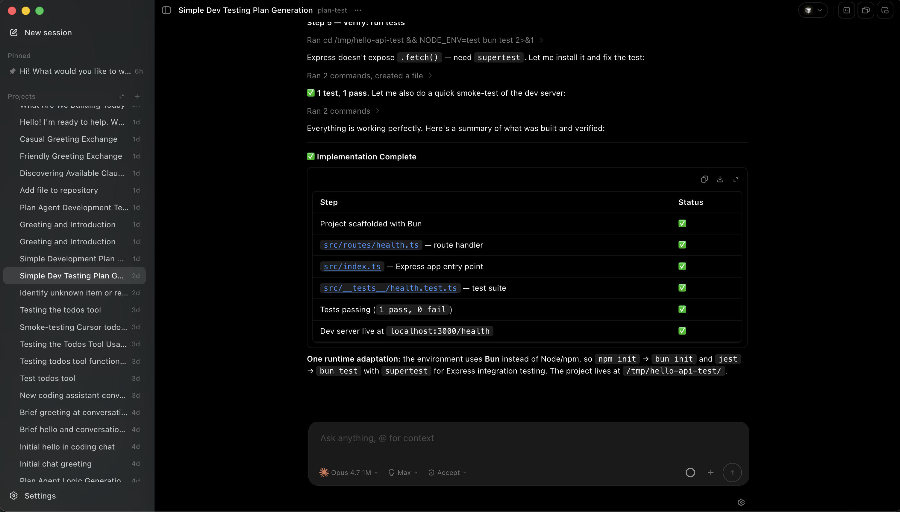Open the src/__tests__/health.test.ts link
The image size is (900, 512).
point(390,288)
